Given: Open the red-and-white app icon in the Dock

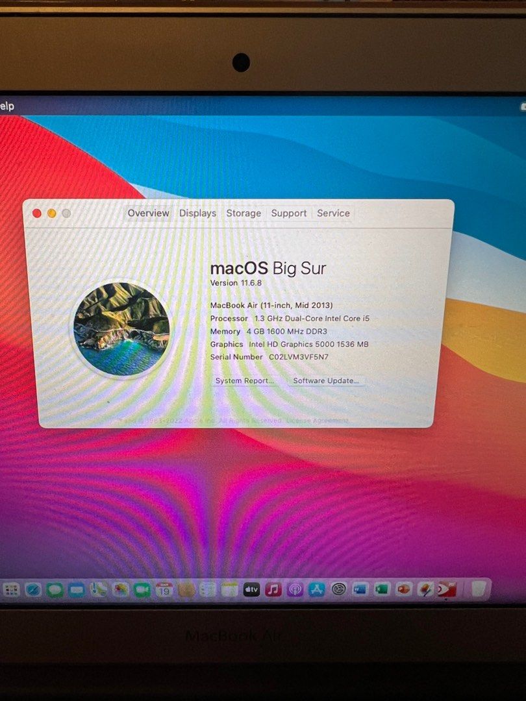Looking at the screenshot, I should [x=447, y=590].
